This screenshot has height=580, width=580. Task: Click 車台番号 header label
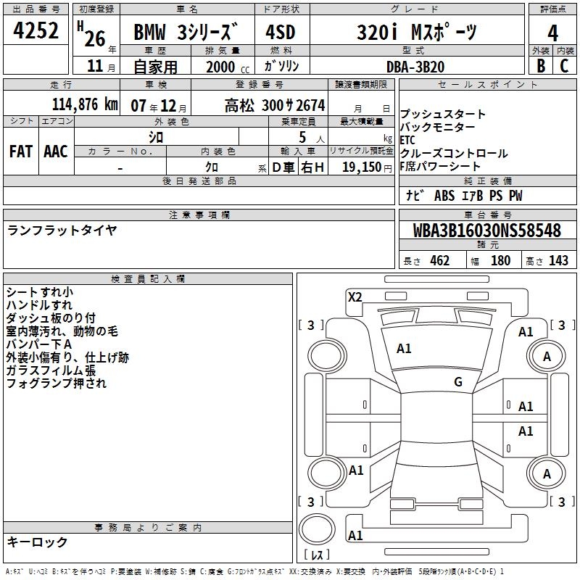click(x=487, y=215)
